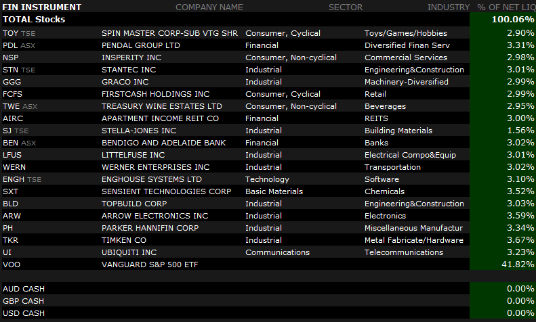The height and width of the screenshot is (322, 536).
Task: Select FIRSTCASH HOLDINGS INC company name
Action: tap(156, 94)
